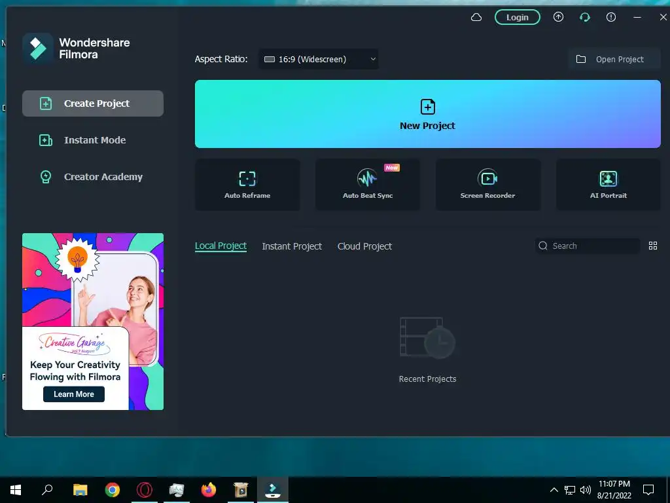Open the notification center icon
Screen dimensions: 670x503
click(x=648, y=490)
